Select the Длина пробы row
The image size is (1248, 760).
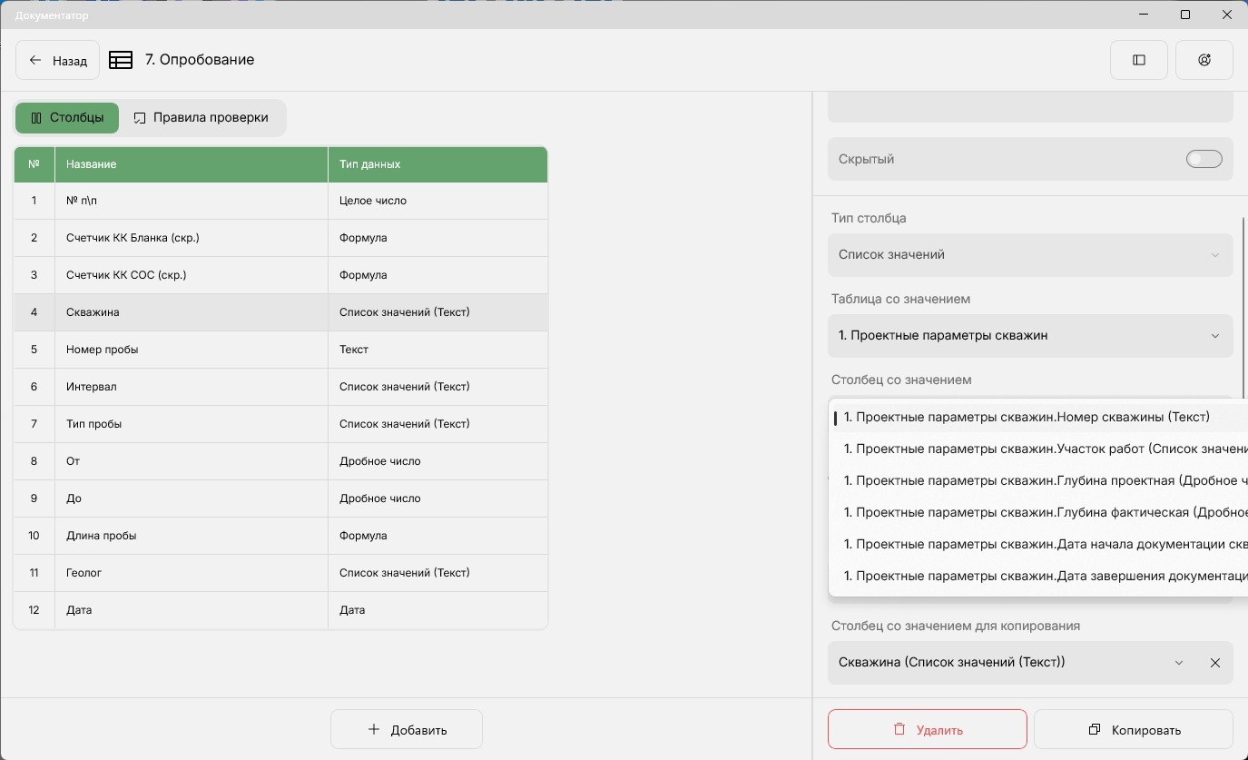[x=280, y=536]
